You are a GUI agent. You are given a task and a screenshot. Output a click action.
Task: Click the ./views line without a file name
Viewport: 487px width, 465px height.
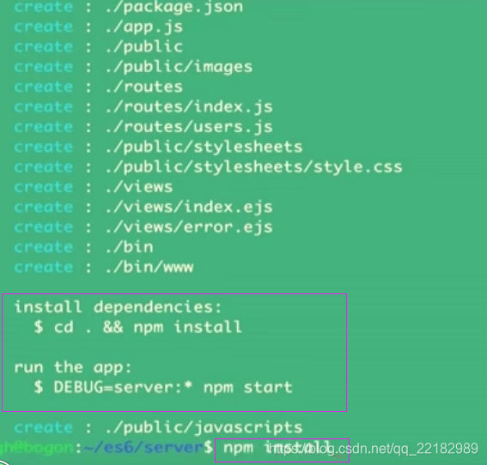[139, 187]
